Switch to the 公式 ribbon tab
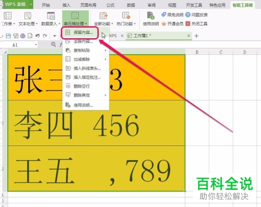Viewport: 261px width, 207px height. [110, 5]
